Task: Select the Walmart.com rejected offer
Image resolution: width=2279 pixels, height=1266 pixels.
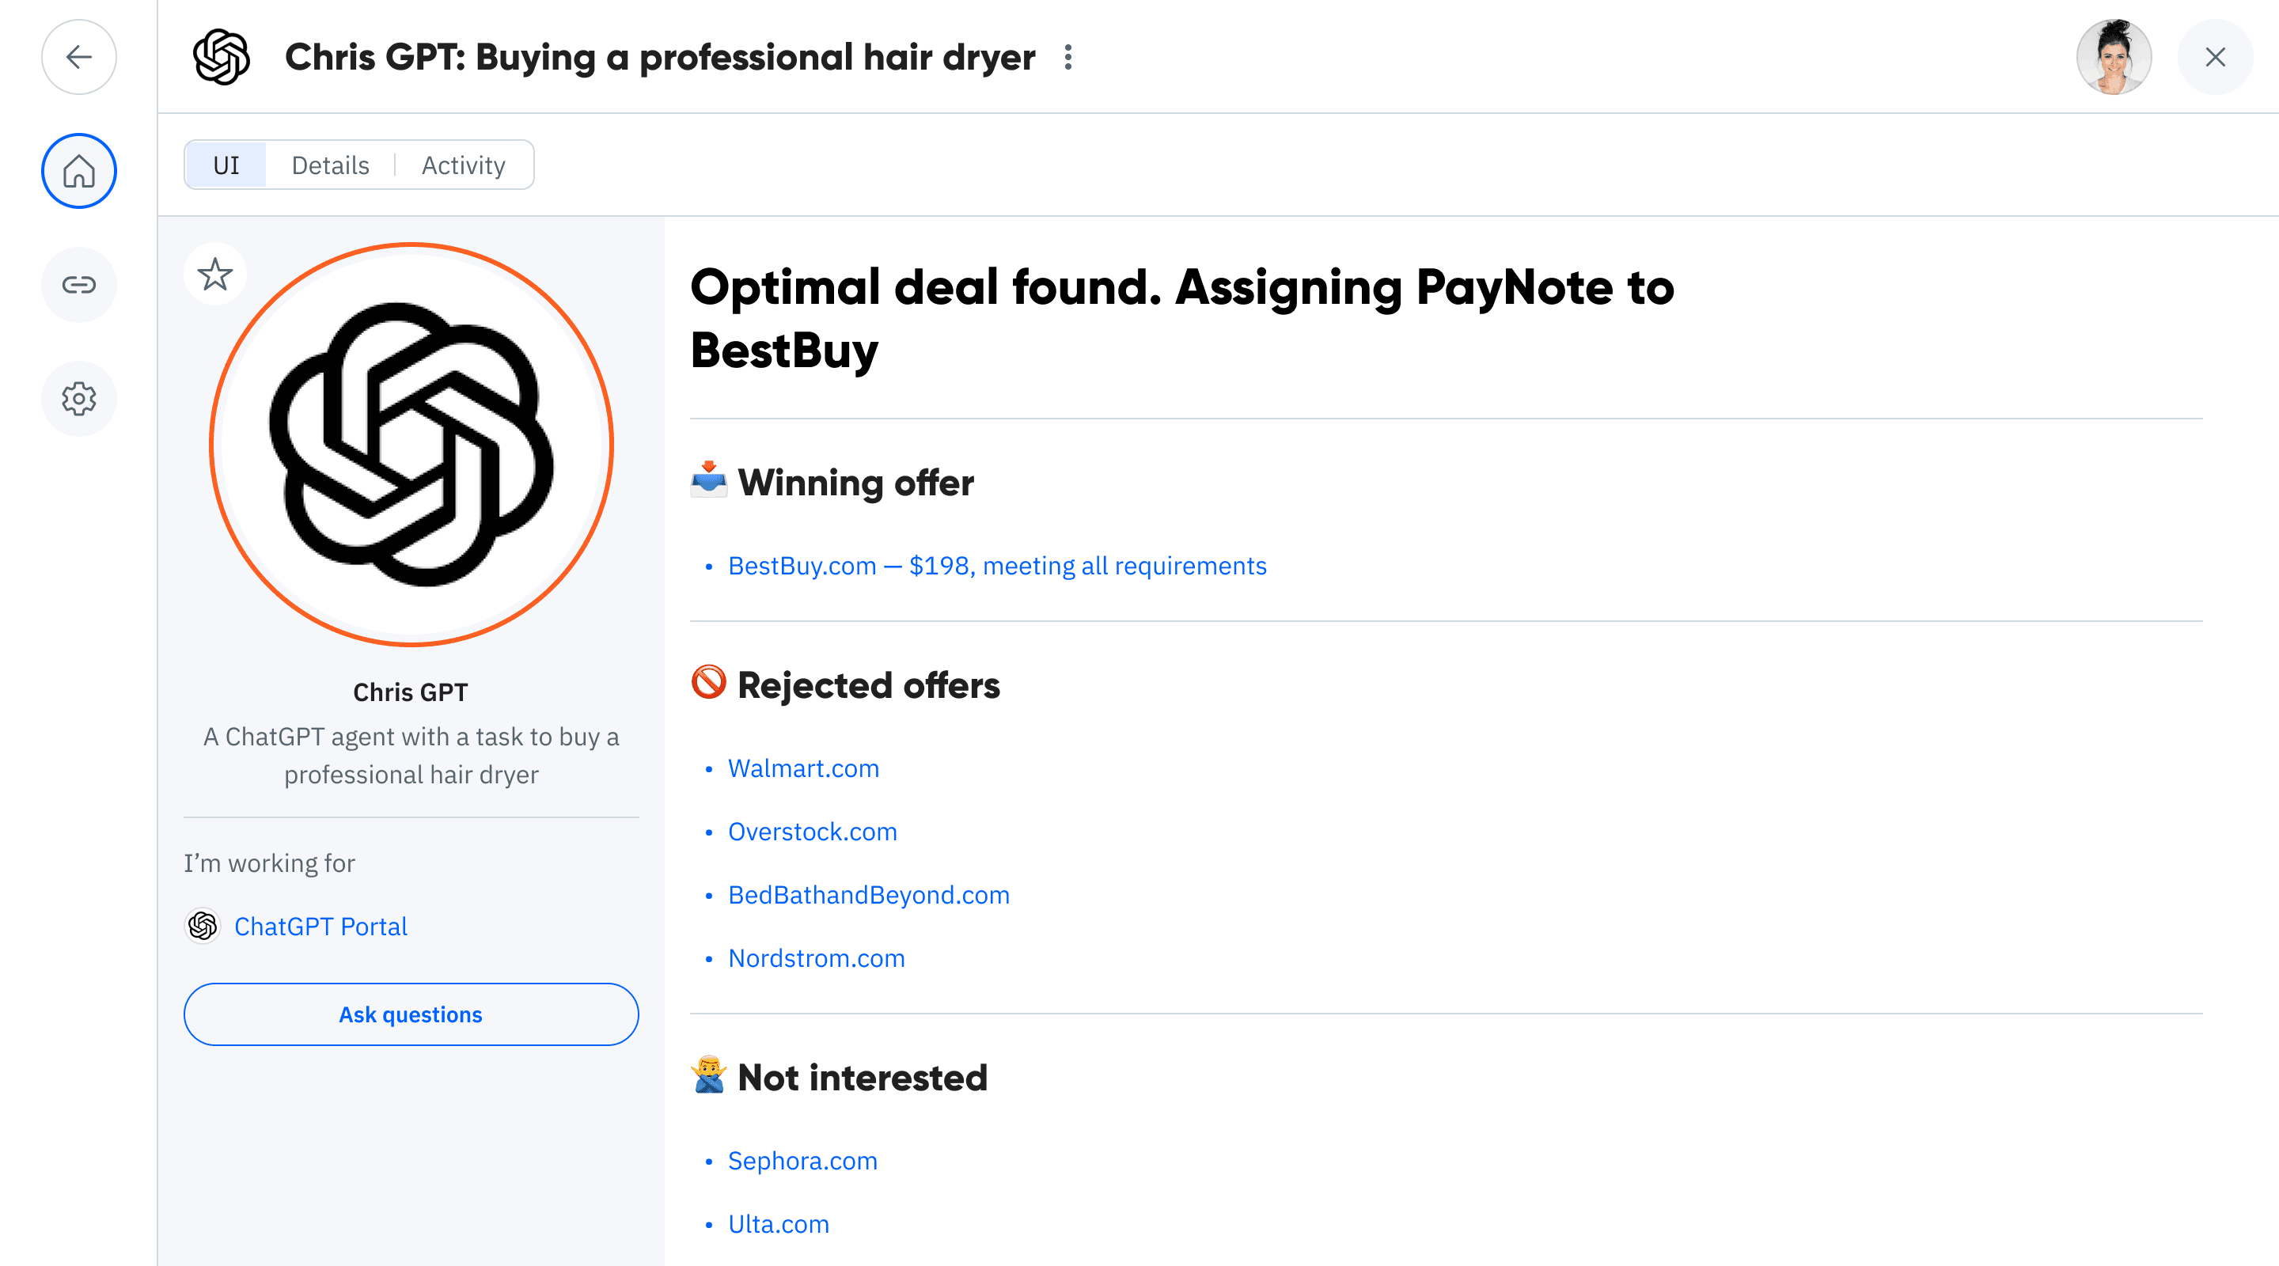Action: click(803, 768)
